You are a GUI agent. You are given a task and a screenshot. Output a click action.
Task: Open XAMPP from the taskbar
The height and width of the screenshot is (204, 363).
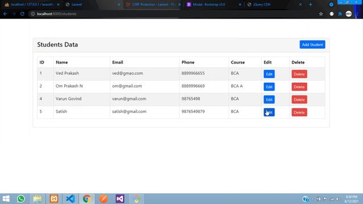pyautogui.click(x=54, y=199)
